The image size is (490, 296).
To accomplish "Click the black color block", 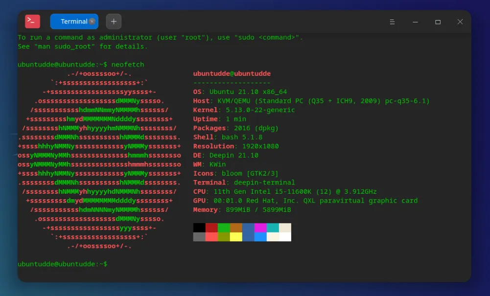I will (199, 228).
